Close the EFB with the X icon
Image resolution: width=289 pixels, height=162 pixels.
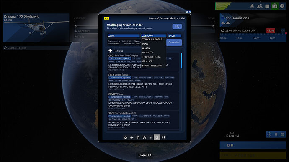(x=190, y=12)
